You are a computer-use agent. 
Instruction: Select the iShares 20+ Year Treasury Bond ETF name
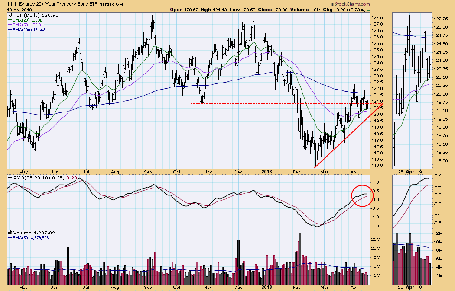point(58,4)
